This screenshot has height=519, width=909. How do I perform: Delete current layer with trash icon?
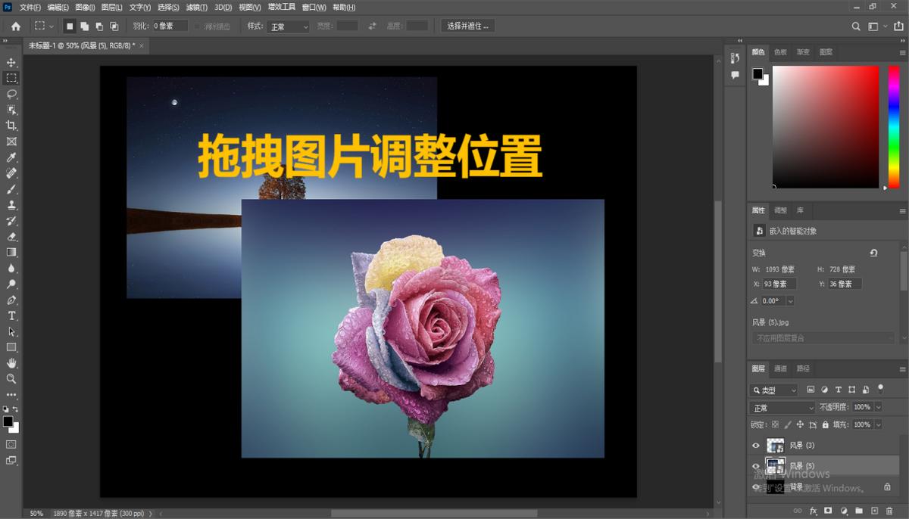pyautogui.click(x=889, y=511)
